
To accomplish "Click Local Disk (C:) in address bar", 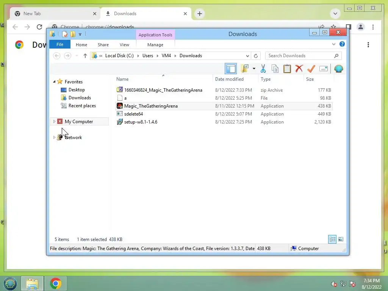I will tap(119, 56).
